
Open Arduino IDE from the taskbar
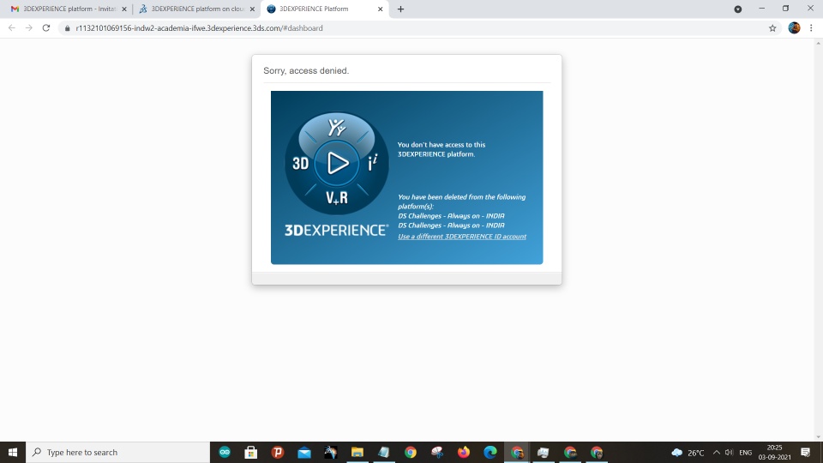tap(225, 452)
